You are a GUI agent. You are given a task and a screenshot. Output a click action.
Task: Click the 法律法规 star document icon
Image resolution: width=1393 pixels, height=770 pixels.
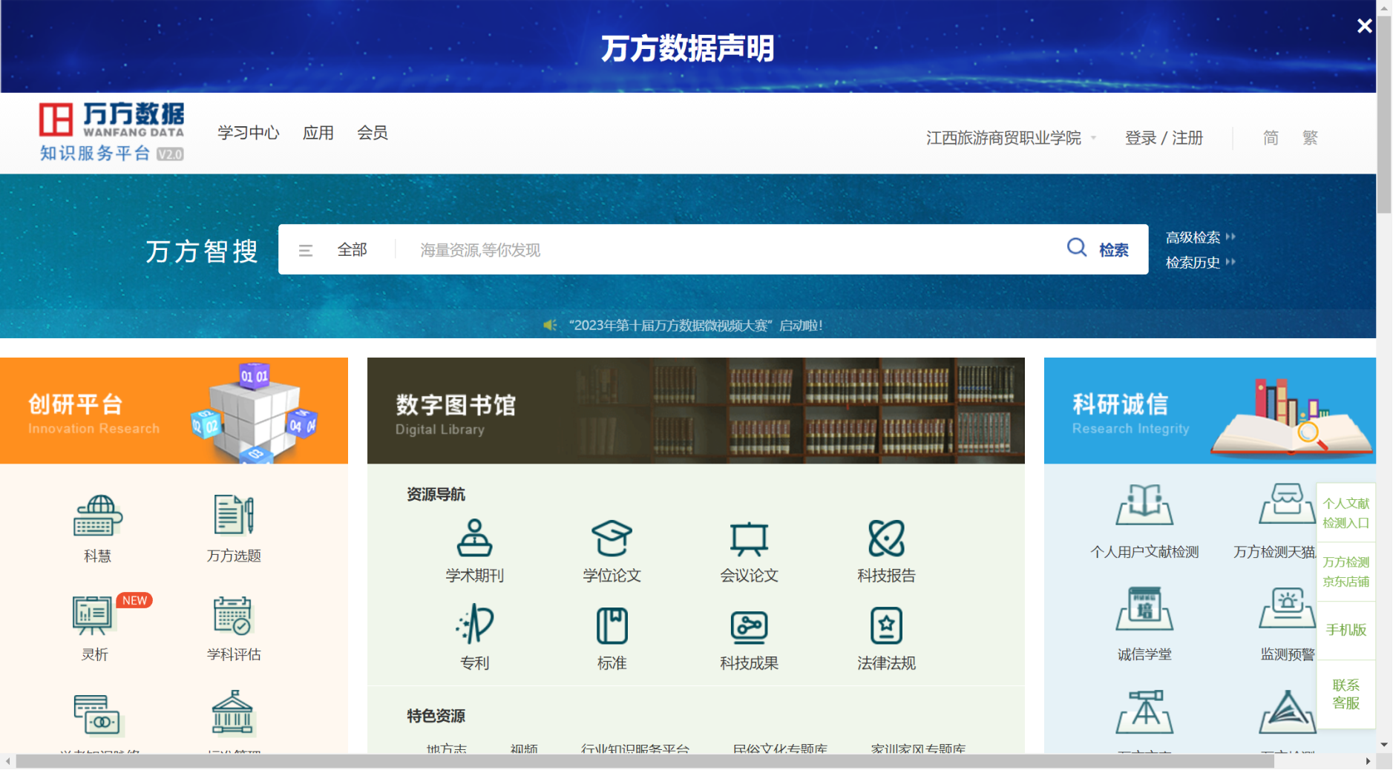point(886,625)
